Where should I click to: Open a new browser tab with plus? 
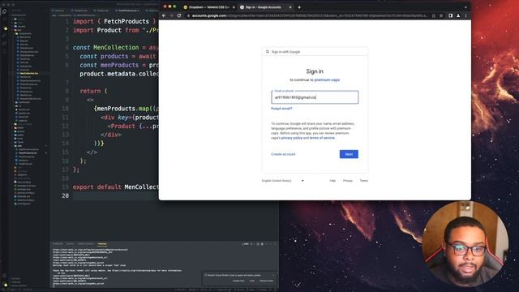[x=299, y=7]
